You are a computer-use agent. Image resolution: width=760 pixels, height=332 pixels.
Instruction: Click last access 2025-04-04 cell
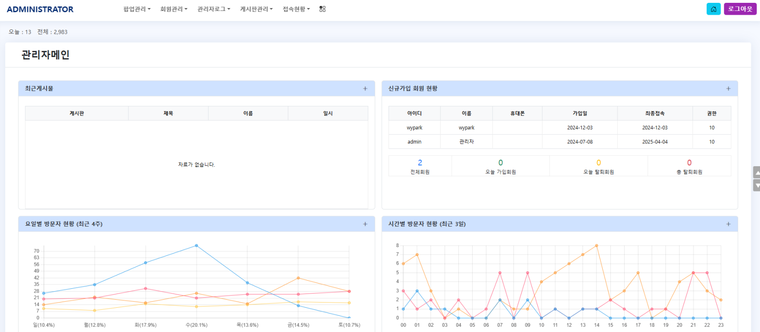[x=655, y=142]
